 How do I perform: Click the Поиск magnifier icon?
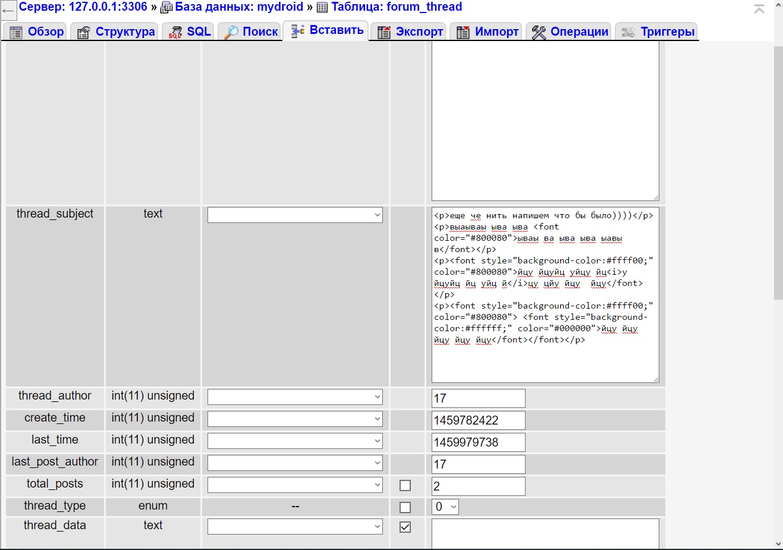point(231,32)
